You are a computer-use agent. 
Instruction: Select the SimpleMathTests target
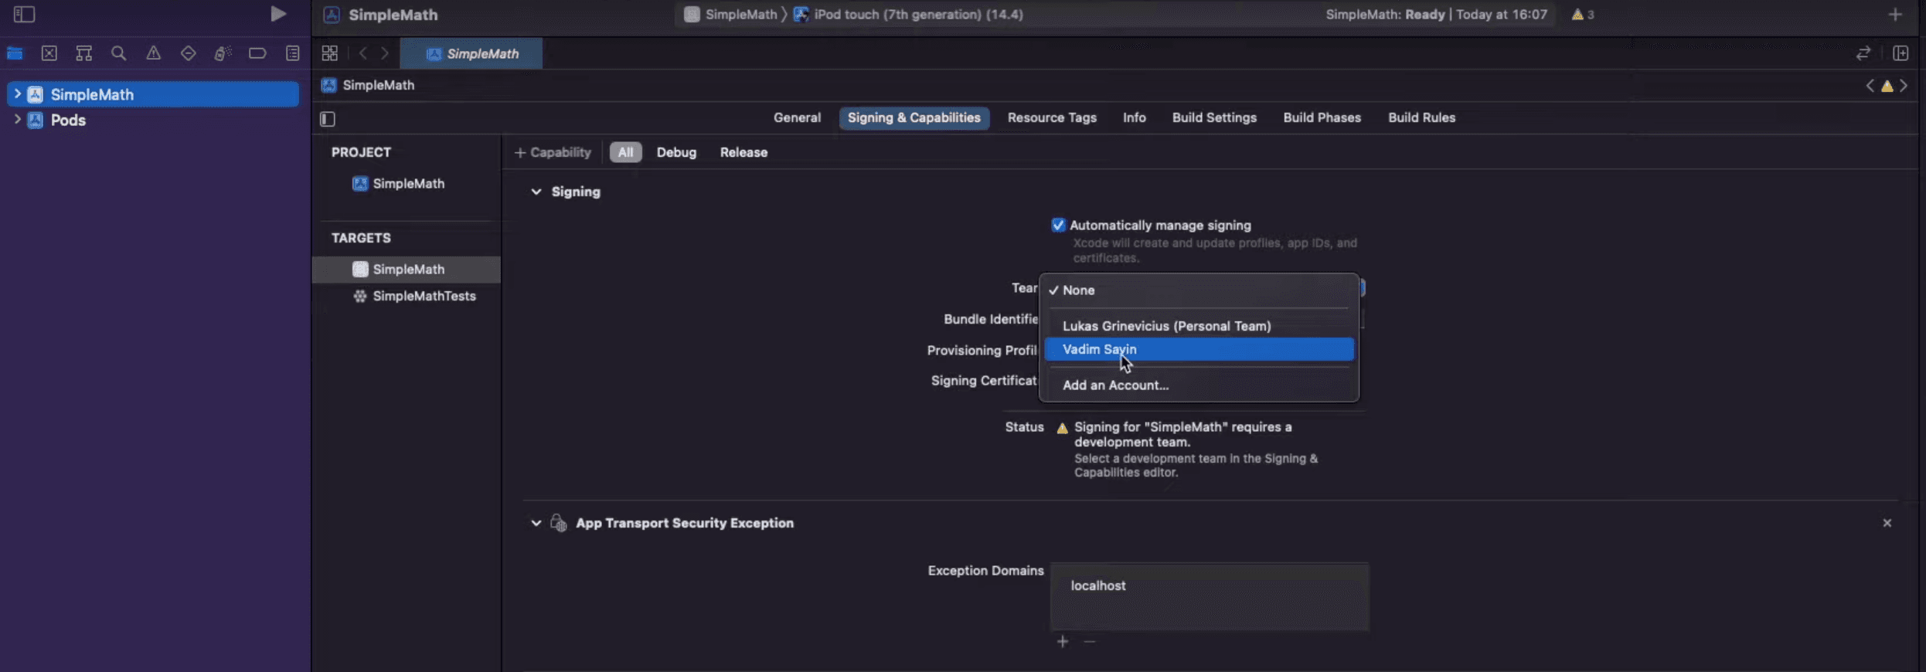click(424, 296)
